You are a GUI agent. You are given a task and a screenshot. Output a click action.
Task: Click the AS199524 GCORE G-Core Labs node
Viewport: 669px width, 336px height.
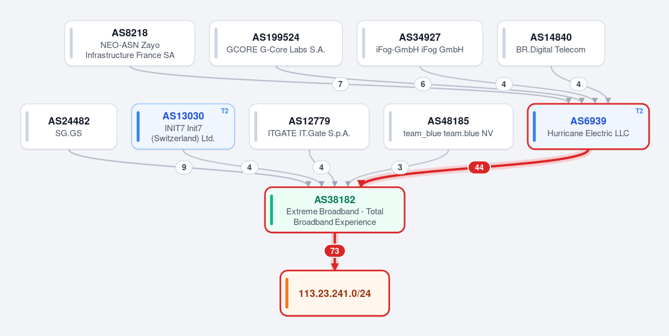click(x=276, y=43)
